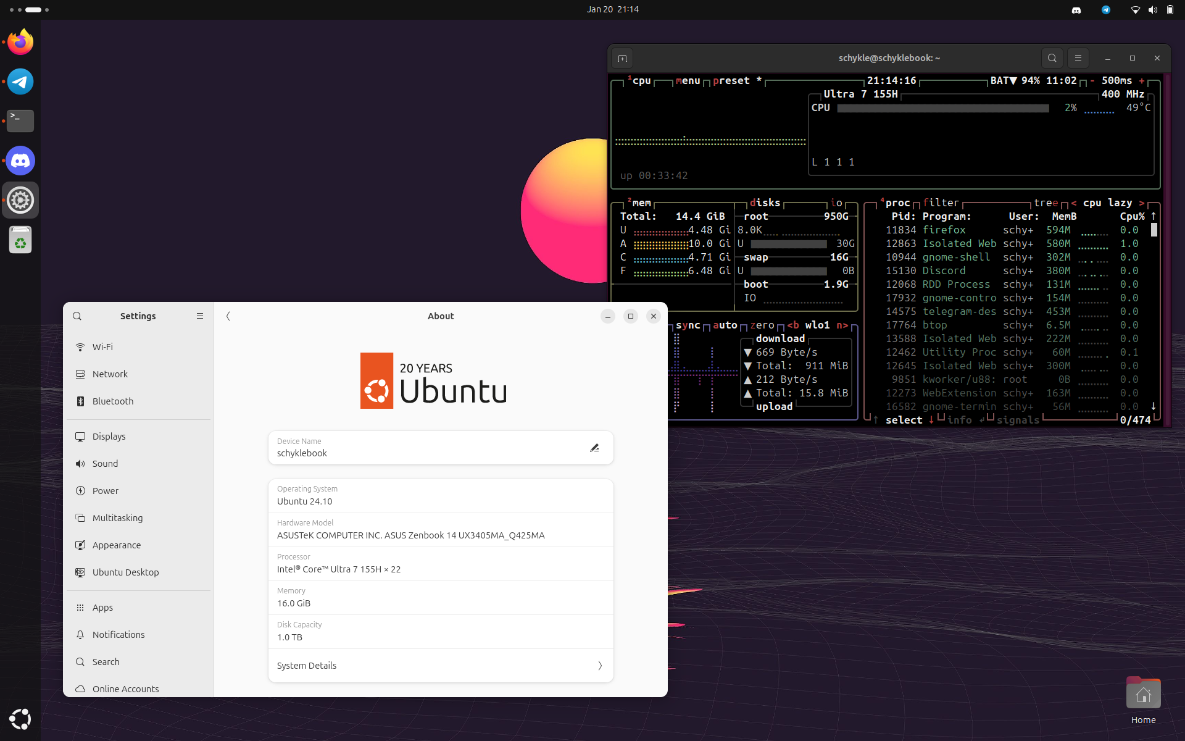Open Discord from the dock
Viewport: 1185px width, 741px height.
tap(20, 161)
